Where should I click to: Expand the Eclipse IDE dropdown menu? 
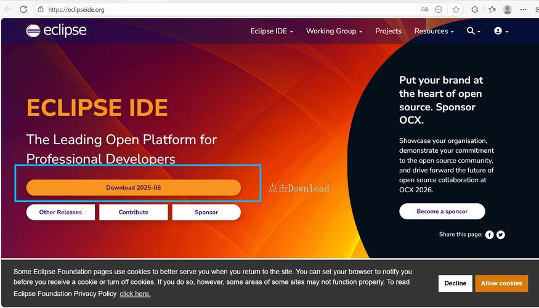pyautogui.click(x=272, y=31)
